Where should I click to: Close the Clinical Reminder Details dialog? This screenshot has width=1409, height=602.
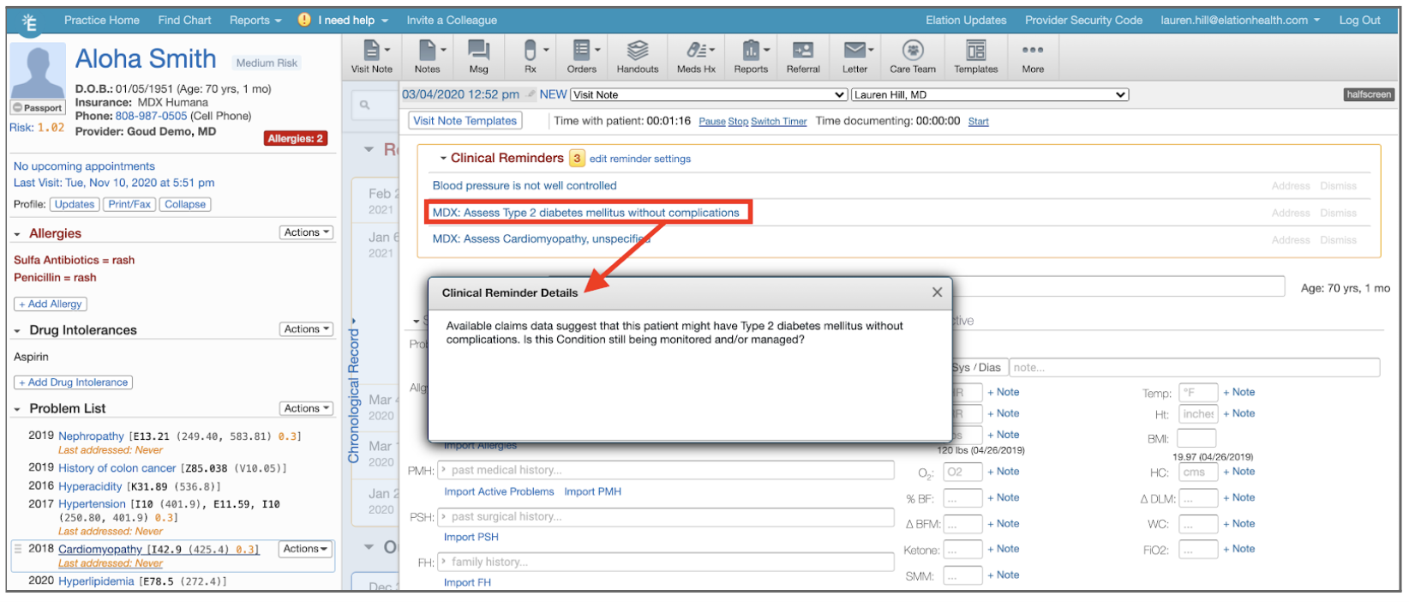click(x=937, y=292)
